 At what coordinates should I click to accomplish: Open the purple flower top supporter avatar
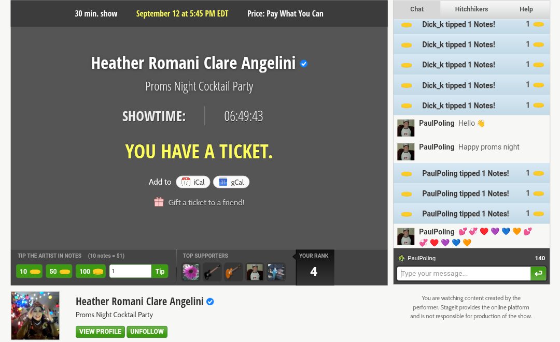191,272
